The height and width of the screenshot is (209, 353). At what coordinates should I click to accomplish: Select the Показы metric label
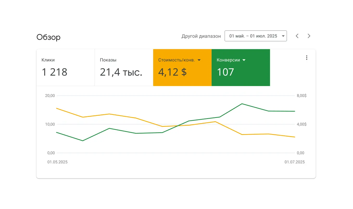click(108, 60)
